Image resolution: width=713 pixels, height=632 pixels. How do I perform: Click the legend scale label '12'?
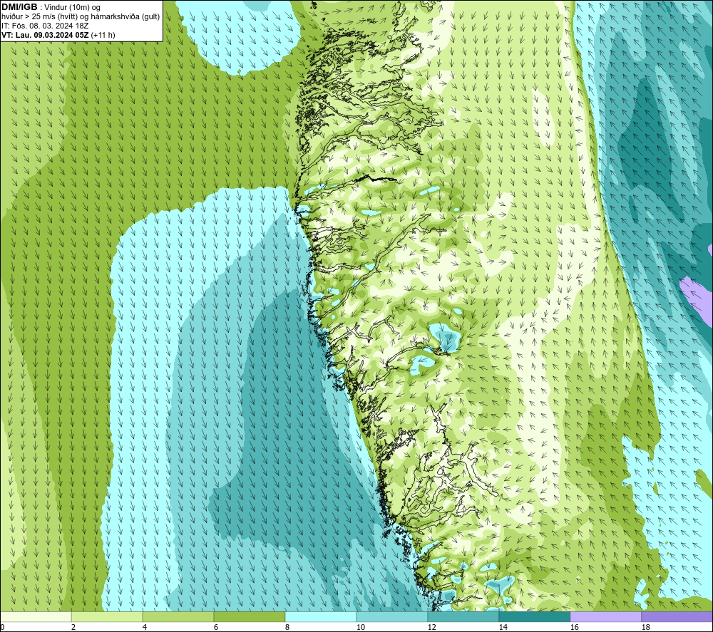pyautogui.click(x=431, y=628)
